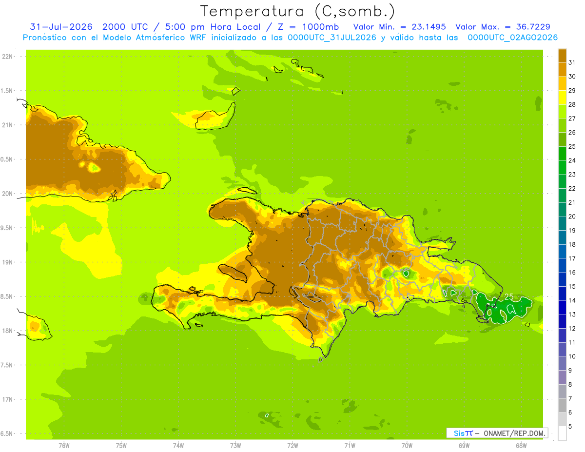Click the "73W" longitude axis label
The width and height of the screenshot is (585, 452).
click(x=235, y=445)
